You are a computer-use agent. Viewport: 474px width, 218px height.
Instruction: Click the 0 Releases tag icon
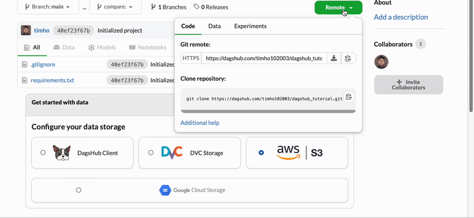pos(197,6)
